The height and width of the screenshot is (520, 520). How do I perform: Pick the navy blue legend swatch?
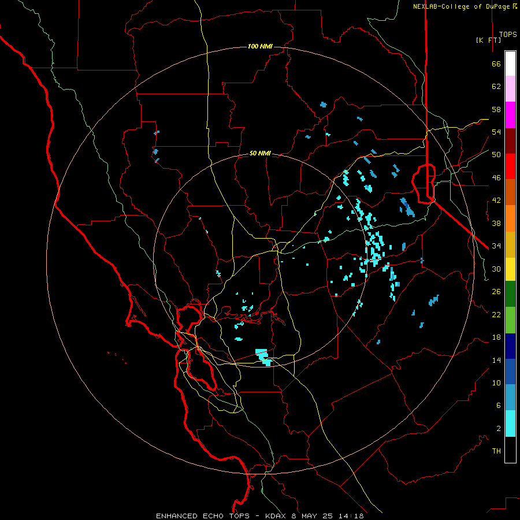[510, 346]
